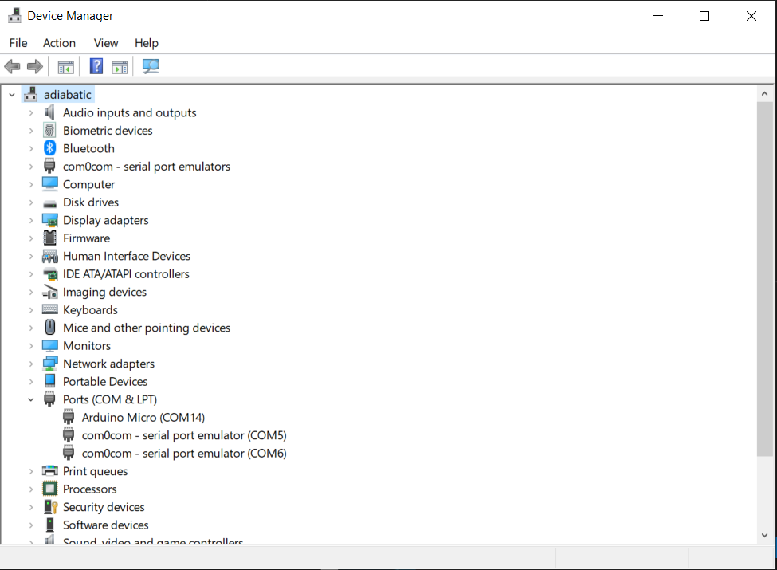777x570 pixels.
Task: Click the Arduino Micro port icon
Action: tap(69, 417)
